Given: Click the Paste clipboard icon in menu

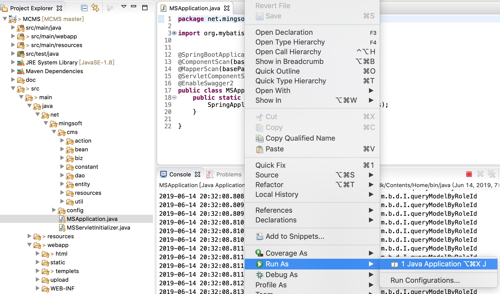Looking at the screenshot, I should (259, 149).
